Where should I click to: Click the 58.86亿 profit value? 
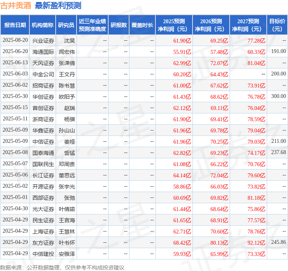(182, 187)
